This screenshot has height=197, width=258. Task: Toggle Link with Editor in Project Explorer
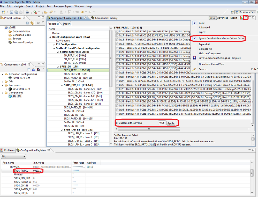(32, 23)
